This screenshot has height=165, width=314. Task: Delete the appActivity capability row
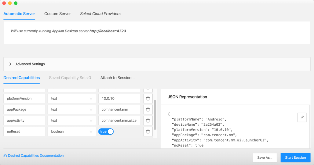(148, 120)
